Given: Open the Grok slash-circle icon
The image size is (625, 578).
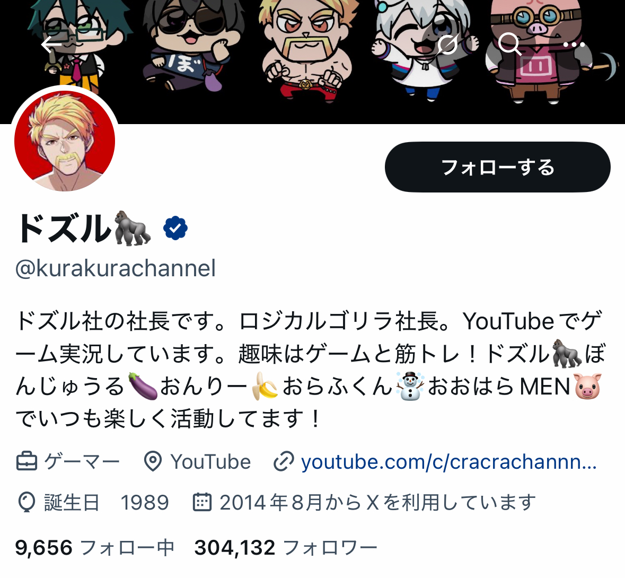Looking at the screenshot, I should click(x=447, y=44).
